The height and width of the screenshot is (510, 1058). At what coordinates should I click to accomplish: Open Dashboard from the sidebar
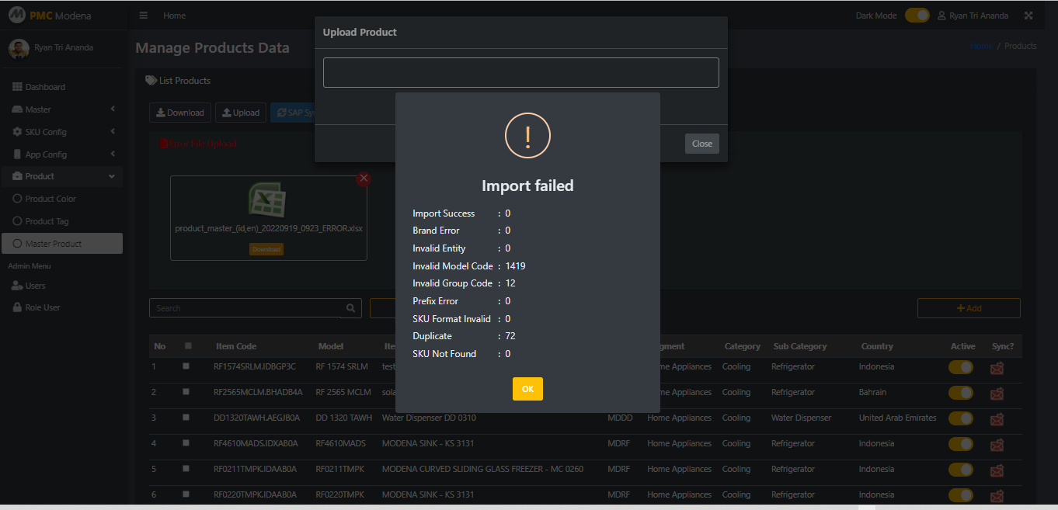tap(45, 87)
